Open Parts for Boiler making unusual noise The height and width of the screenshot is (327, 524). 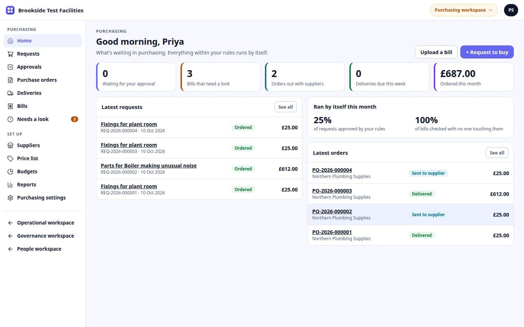tap(148, 166)
